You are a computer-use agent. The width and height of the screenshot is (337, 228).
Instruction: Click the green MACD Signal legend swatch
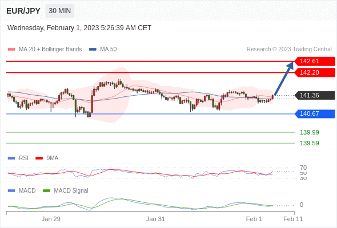tap(46, 191)
